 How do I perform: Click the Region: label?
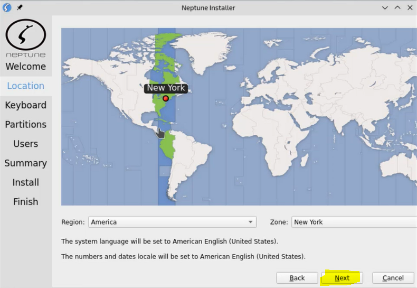click(x=73, y=222)
